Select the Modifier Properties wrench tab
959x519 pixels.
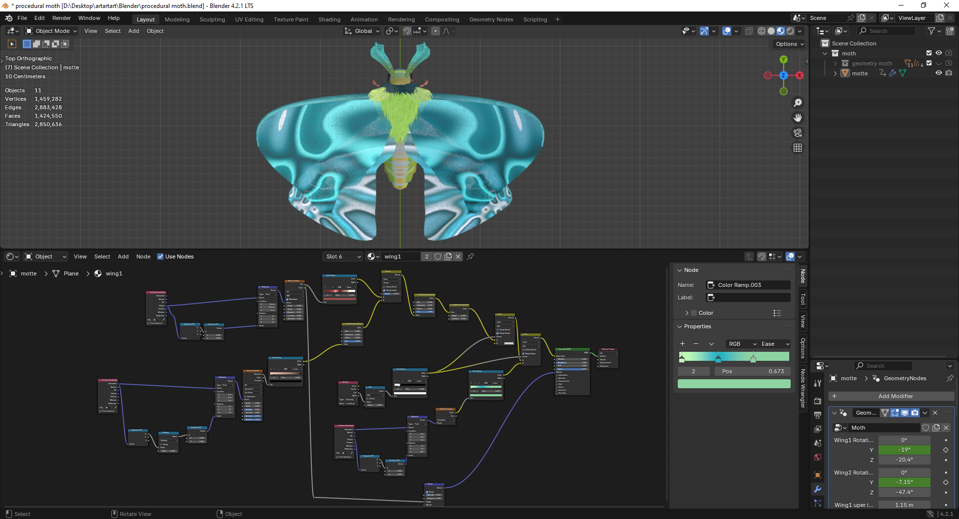pos(817,490)
